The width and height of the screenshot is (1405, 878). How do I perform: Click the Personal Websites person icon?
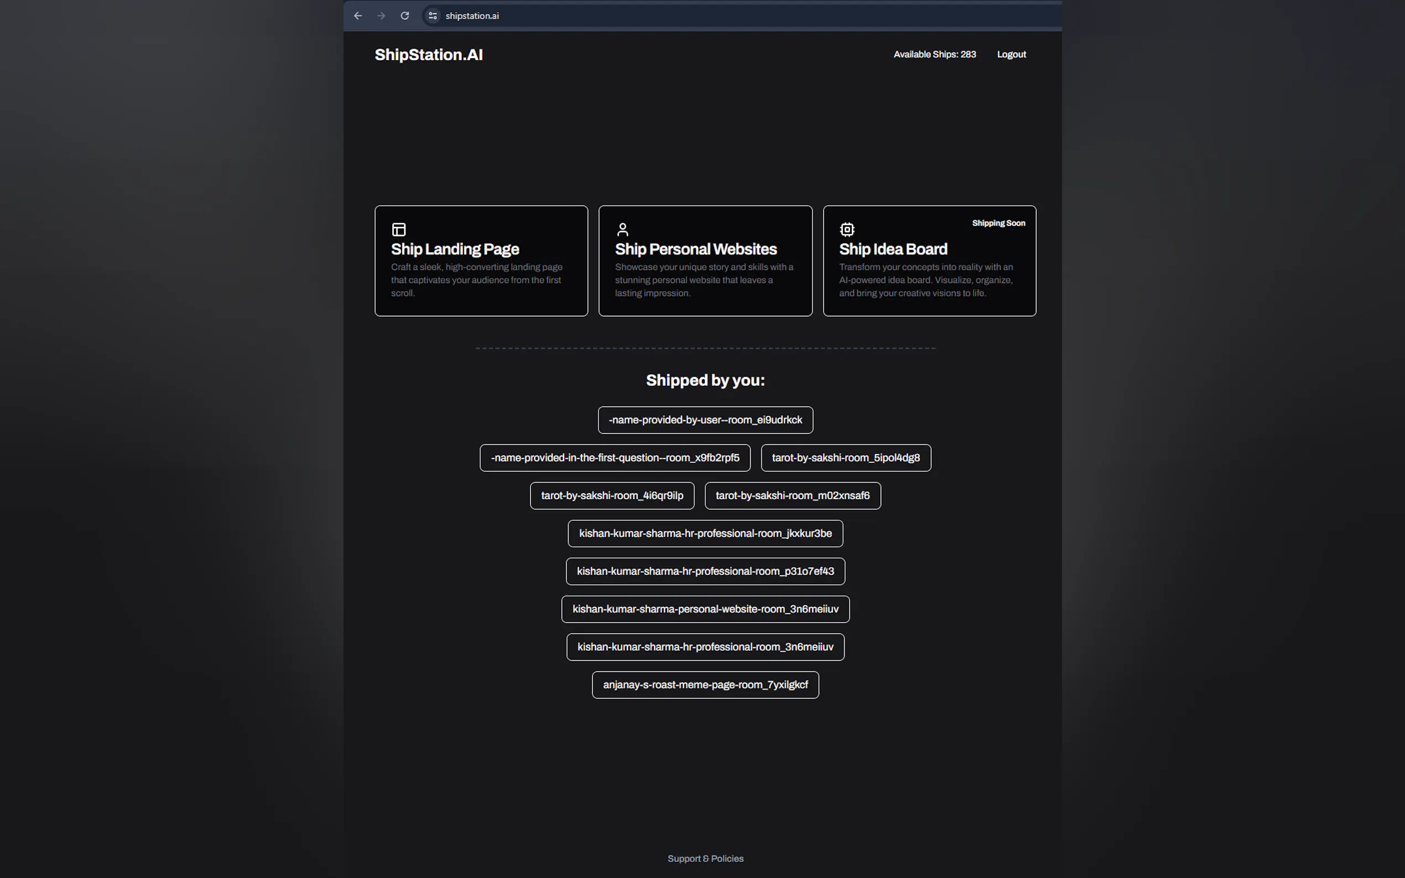623,229
